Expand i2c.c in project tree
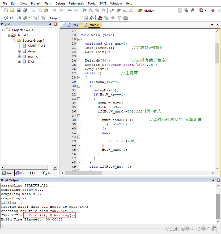Screen dimensions: 221x234 pos(19,62)
